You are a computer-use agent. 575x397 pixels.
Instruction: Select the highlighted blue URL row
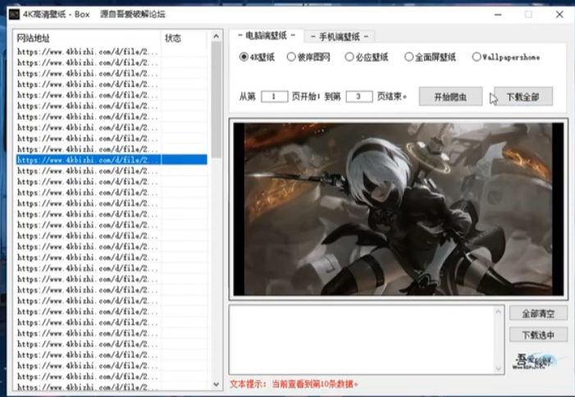pyautogui.click(x=112, y=160)
